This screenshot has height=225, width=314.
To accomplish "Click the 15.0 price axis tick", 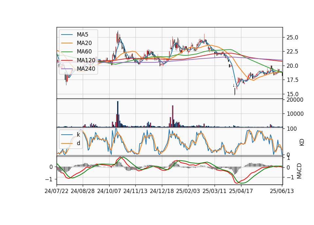I will click(x=292, y=94).
